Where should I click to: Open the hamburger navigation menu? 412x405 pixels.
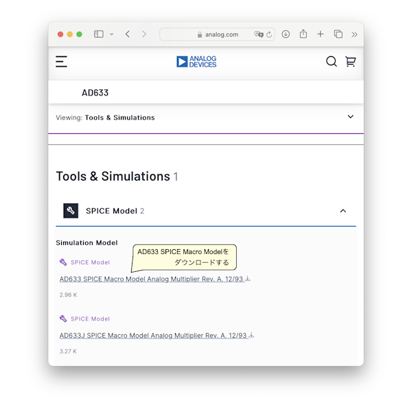click(61, 62)
